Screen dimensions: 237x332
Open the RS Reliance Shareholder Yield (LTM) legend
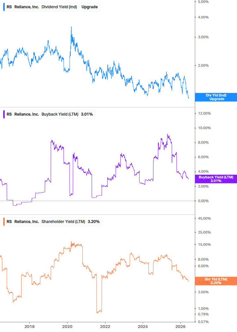pyautogui.click(x=53, y=222)
